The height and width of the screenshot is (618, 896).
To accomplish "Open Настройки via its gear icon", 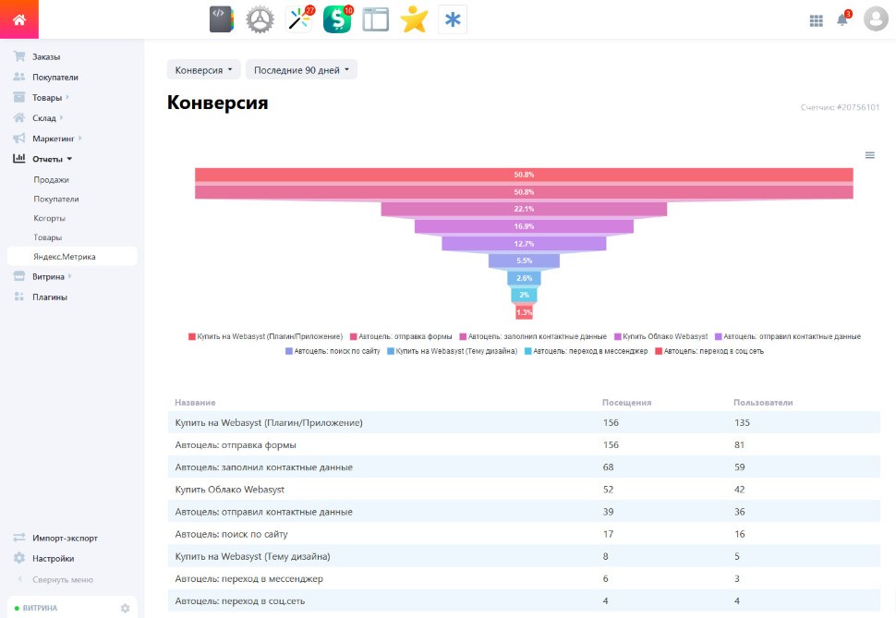I will [x=19, y=558].
